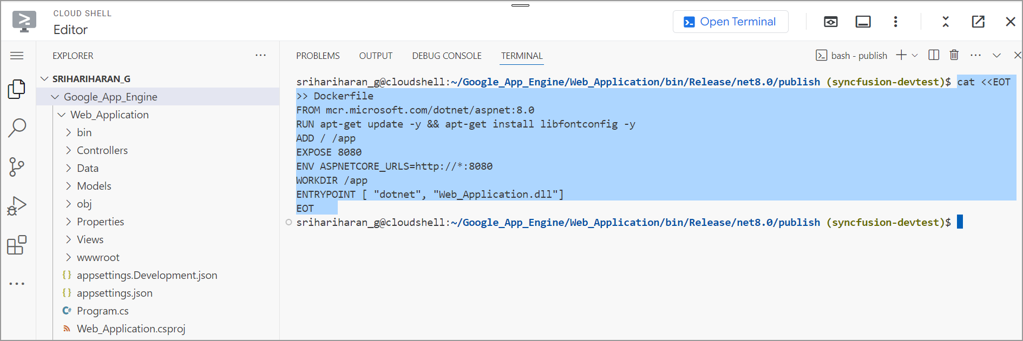
Task: Collapse the panel with chevron down
Action: tap(996, 56)
